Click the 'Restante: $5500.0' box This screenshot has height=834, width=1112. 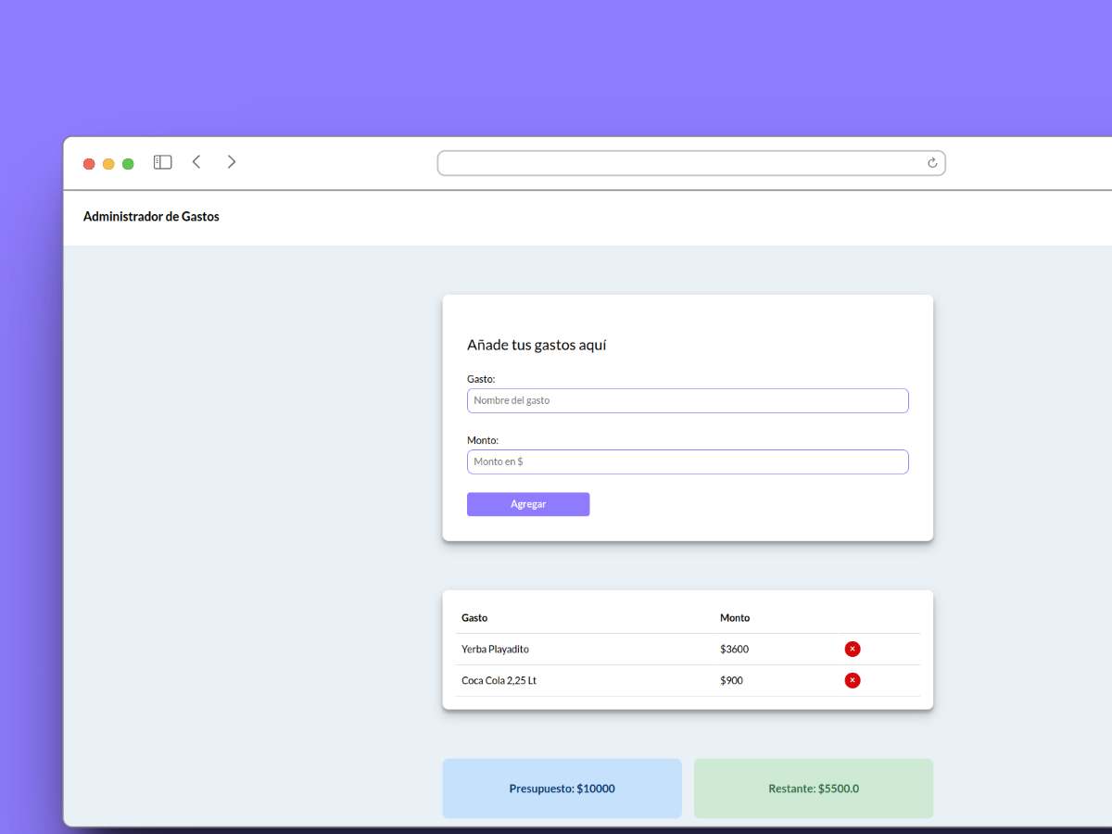814,789
